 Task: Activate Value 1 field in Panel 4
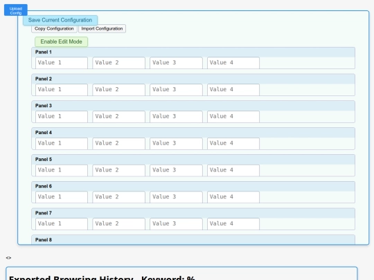(62, 144)
